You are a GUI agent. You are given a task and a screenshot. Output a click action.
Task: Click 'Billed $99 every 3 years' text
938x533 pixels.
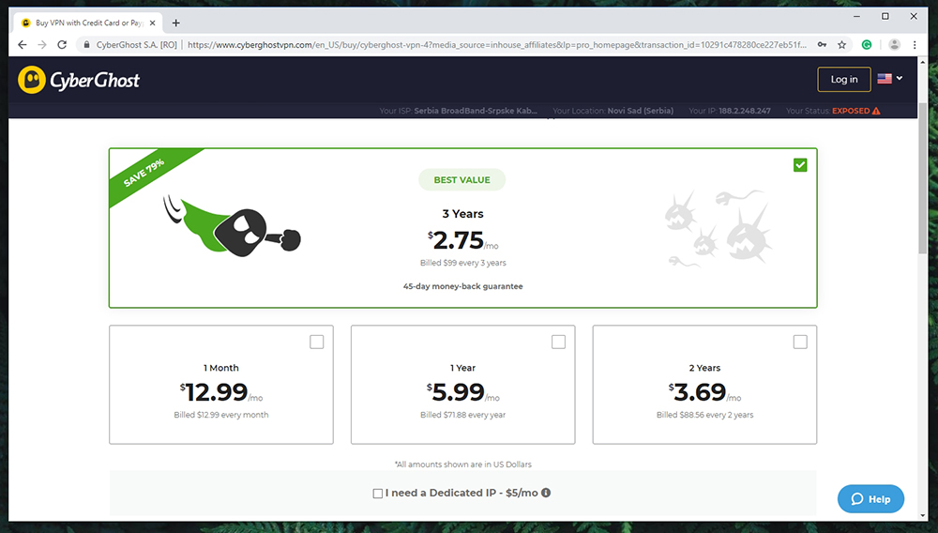463,263
